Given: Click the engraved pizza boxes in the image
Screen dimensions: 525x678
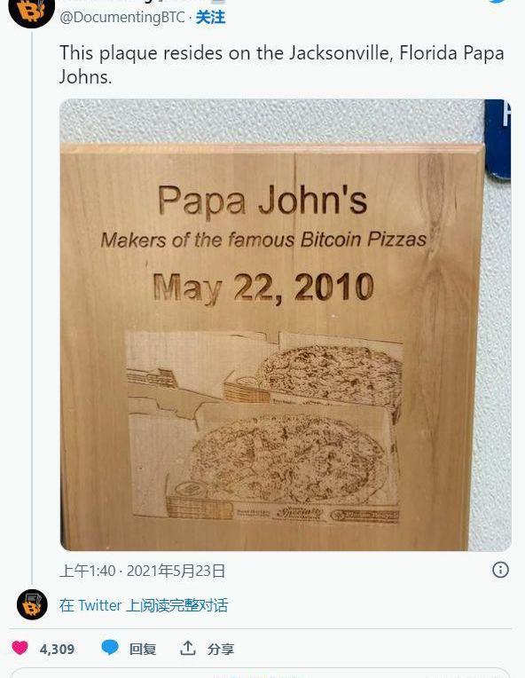Looking at the screenshot, I should point(264,427).
